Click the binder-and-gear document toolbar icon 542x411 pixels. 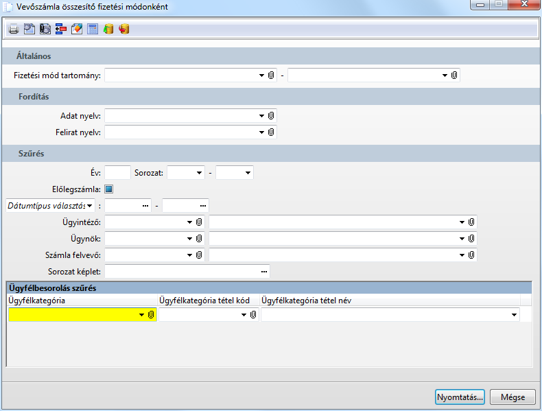(x=45, y=29)
